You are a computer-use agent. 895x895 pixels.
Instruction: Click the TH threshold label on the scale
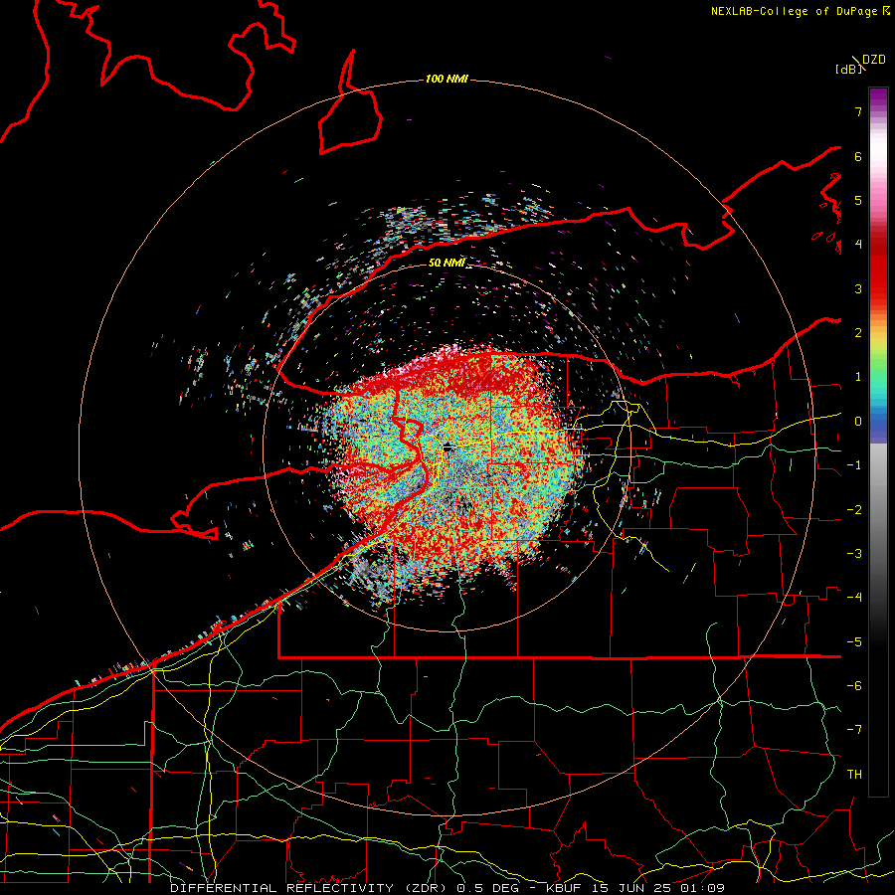(x=854, y=775)
